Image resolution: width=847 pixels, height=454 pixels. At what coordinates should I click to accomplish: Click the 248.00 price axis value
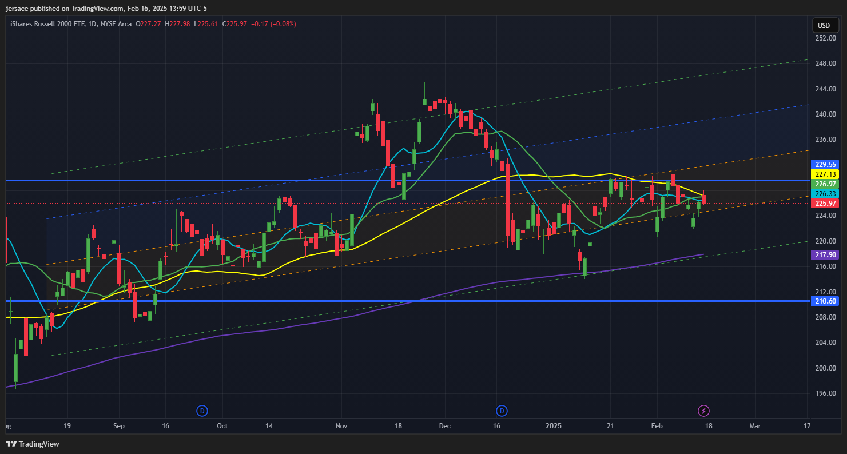tap(825, 63)
